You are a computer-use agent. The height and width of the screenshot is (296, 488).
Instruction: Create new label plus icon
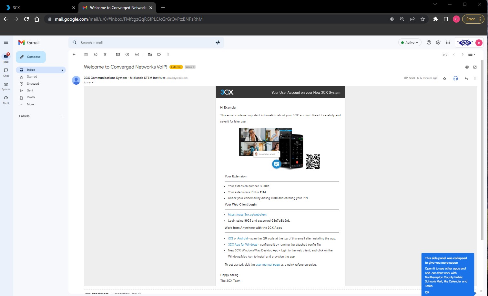(62, 116)
